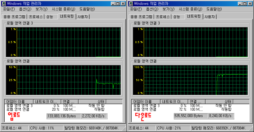Viewport: 254px width, 132px height.
Task: Select 로컬 영역 연결 row with 72 % utilization
Action: [x=182, y=109]
